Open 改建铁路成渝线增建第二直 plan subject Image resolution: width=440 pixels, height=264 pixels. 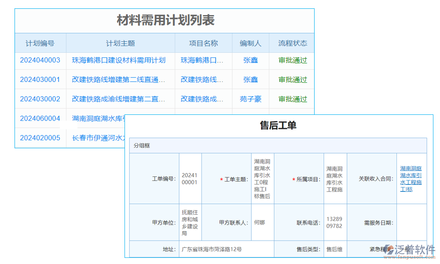[x=119, y=99]
